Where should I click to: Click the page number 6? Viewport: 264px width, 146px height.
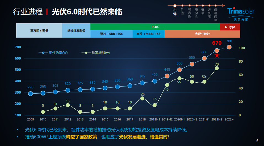tap(257, 141)
